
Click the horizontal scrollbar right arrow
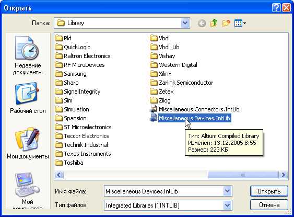pos(283,175)
